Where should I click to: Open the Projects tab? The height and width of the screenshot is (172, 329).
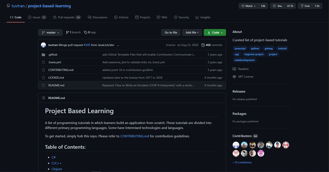pos(143,17)
